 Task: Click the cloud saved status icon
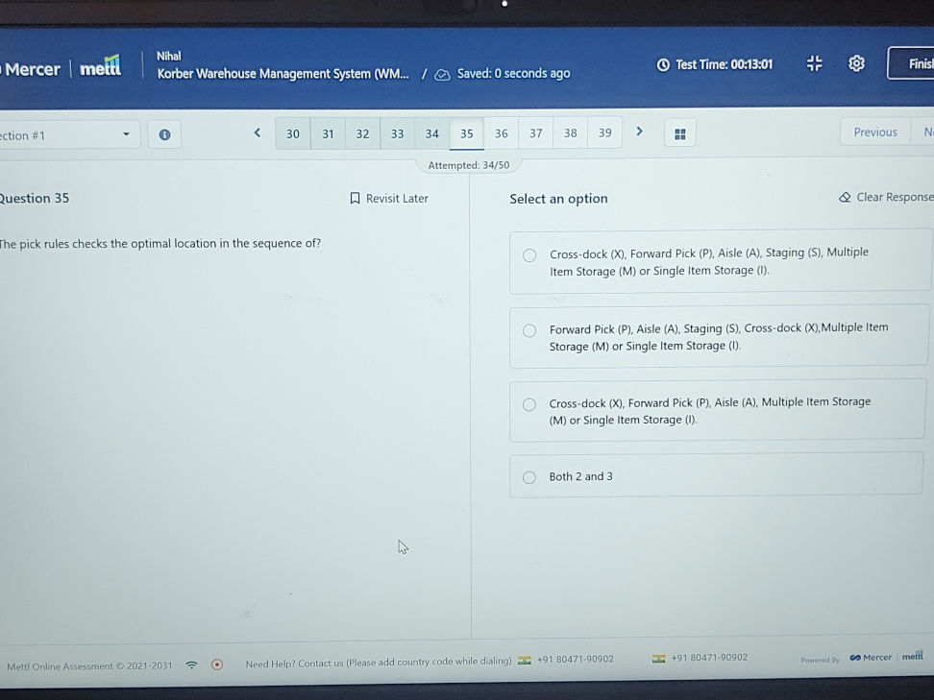[442, 74]
